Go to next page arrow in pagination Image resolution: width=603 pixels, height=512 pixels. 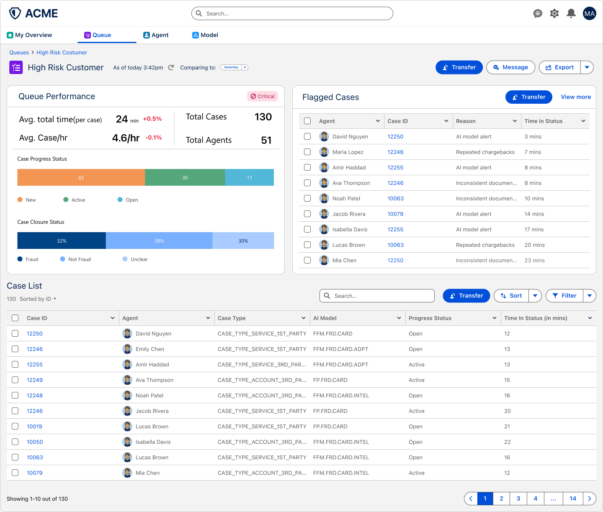point(590,499)
